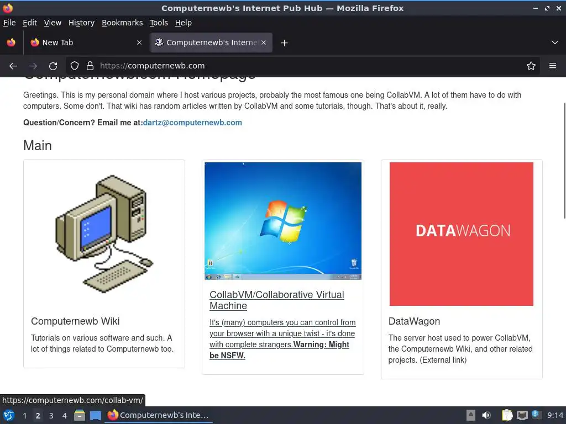Image resolution: width=566 pixels, height=424 pixels.
Task: Expand the list all tabs chevron
Action: point(555,43)
